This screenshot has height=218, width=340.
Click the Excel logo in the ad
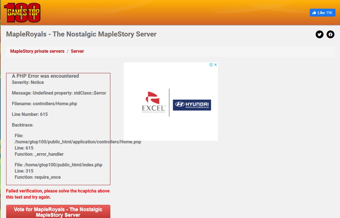coord(154,102)
